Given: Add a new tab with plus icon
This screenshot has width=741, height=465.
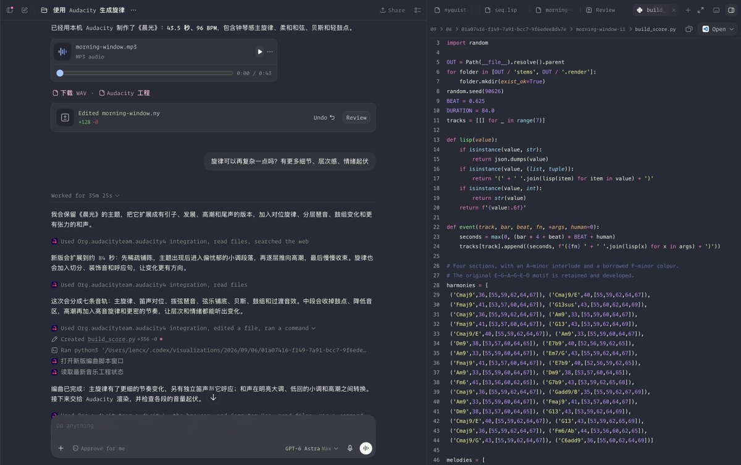Looking at the screenshot, I should [688, 10].
